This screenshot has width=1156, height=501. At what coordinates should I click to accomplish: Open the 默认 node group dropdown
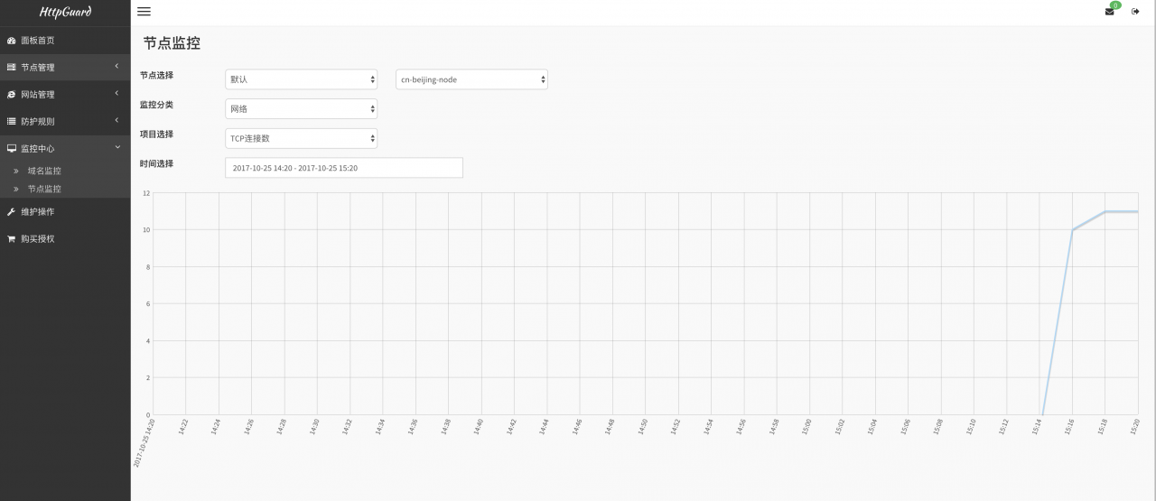click(301, 79)
